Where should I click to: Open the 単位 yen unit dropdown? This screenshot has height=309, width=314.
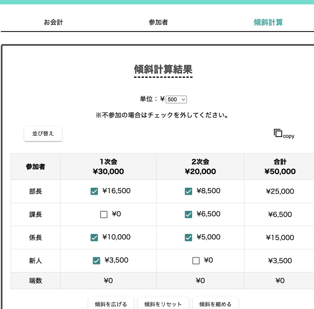click(x=176, y=100)
